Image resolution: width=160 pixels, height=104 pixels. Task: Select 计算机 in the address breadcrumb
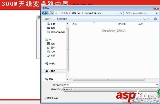[64, 13]
